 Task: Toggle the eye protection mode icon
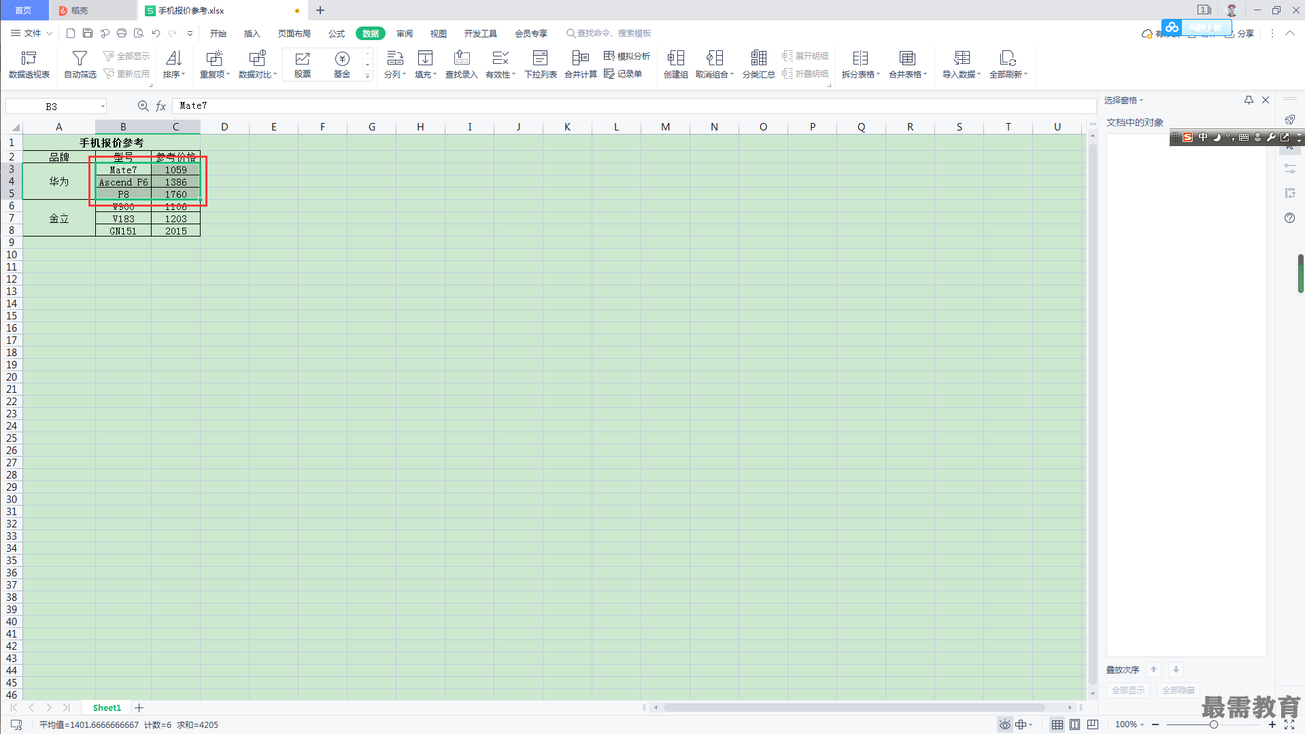pos(1004,724)
